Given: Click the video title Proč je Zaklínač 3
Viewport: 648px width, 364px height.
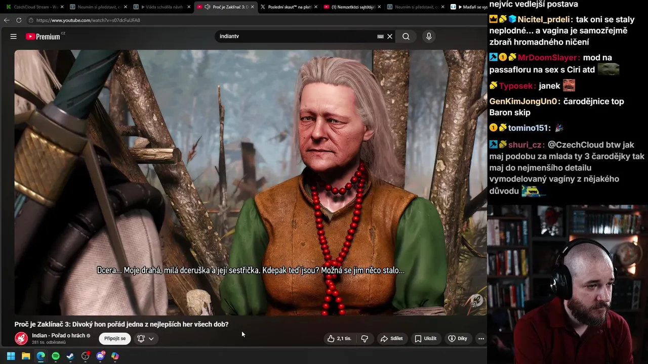Looking at the screenshot, I should (121, 324).
